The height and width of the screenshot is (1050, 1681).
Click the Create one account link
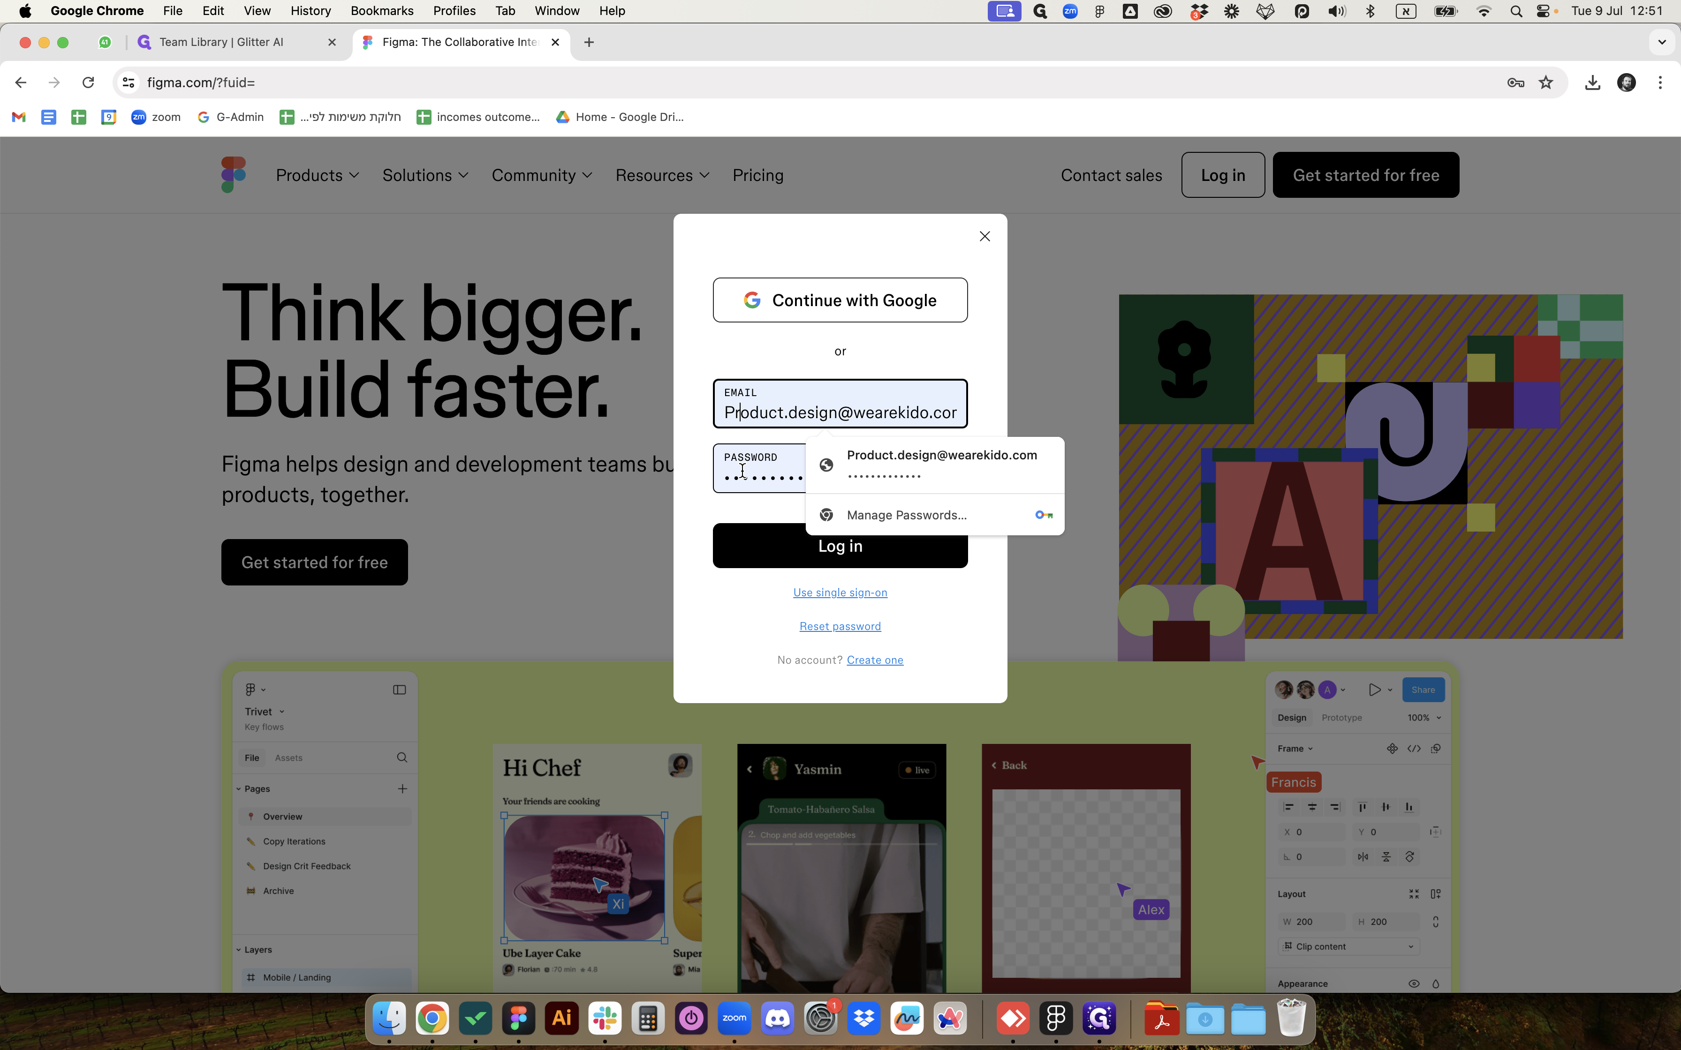pyautogui.click(x=875, y=660)
